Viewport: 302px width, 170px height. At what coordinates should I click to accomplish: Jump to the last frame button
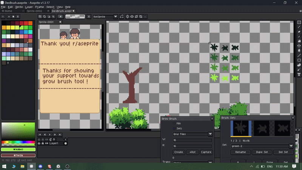point(60,134)
